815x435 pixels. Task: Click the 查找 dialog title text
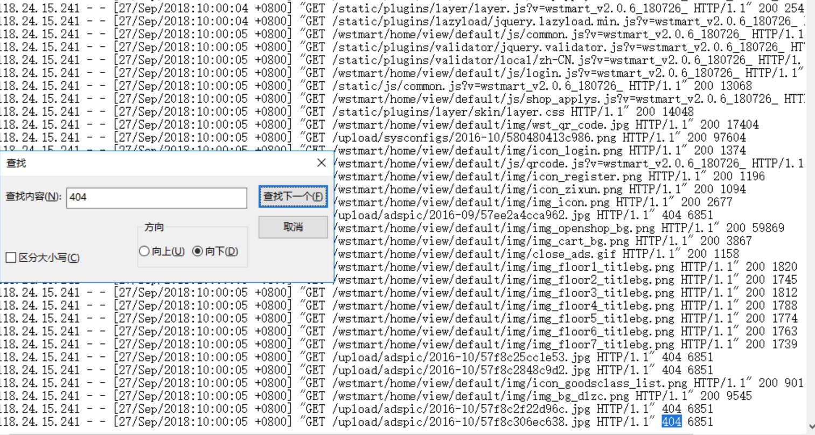16,163
